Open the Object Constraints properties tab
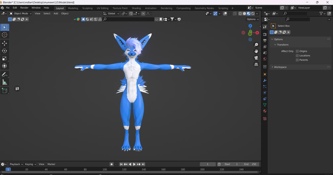This screenshot has width=333, height=175. pyautogui.click(x=265, y=99)
